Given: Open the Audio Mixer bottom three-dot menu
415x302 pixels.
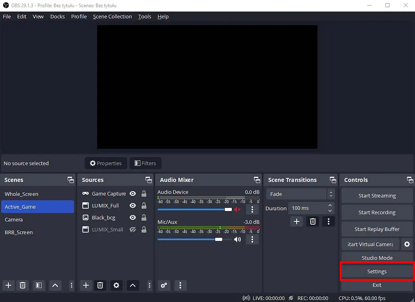Looking at the screenshot, I should coord(180,285).
